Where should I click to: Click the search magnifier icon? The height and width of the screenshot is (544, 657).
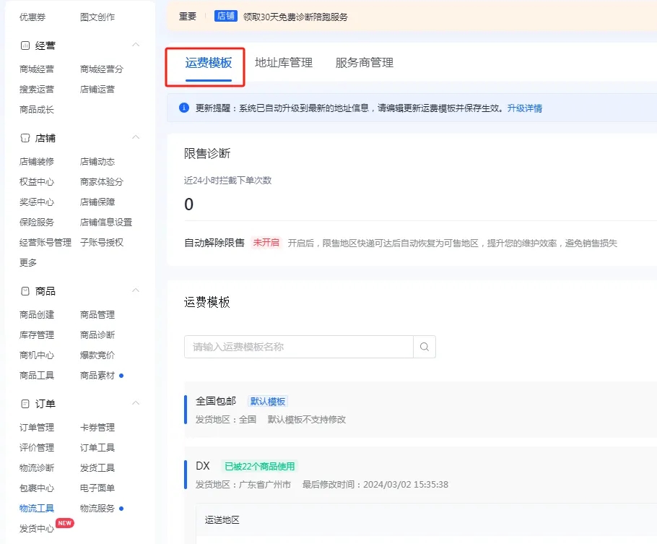(424, 347)
